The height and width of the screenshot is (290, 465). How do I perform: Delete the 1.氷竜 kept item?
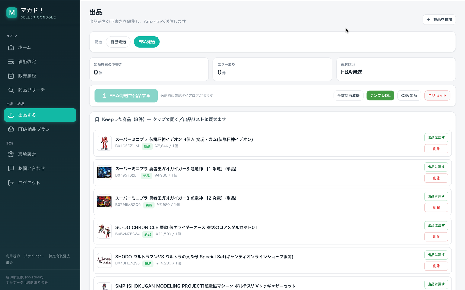pyautogui.click(x=436, y=178)
